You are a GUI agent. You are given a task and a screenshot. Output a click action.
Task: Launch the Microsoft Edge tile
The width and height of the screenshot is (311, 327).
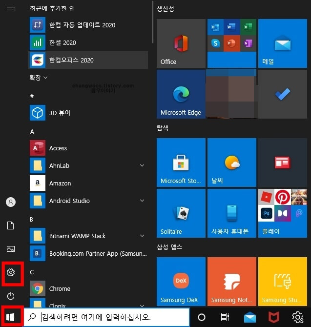coord(181,94)
